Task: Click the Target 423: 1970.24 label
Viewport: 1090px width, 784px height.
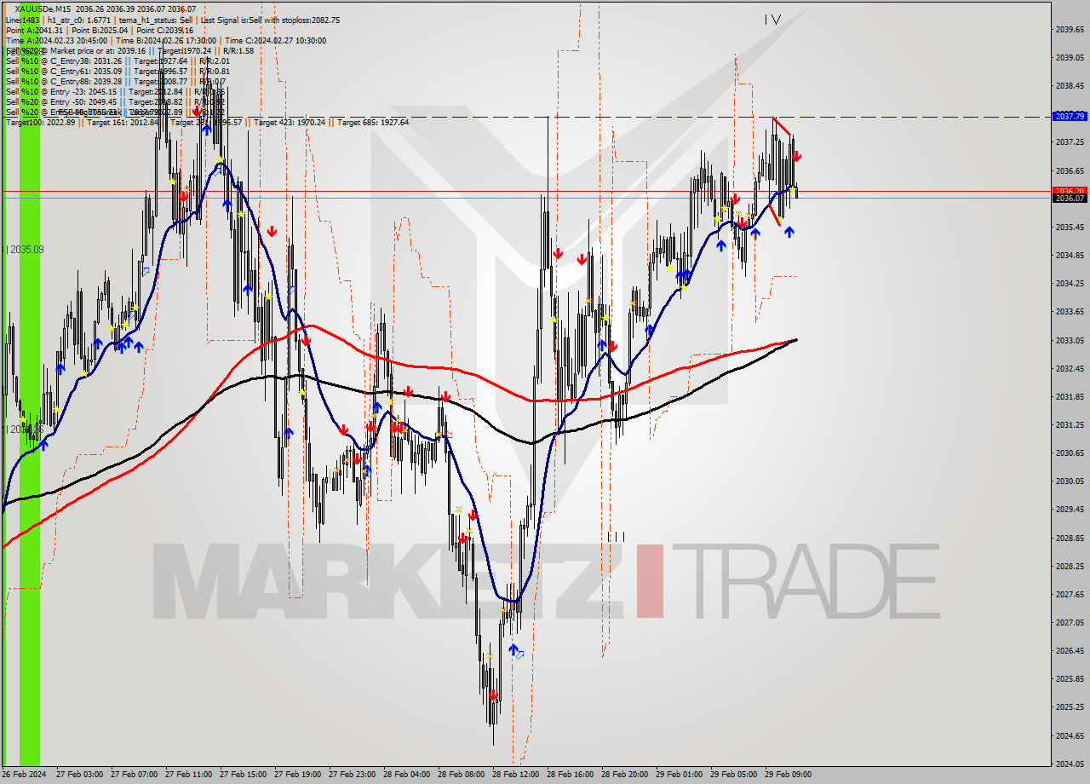Action: point(290,122)
